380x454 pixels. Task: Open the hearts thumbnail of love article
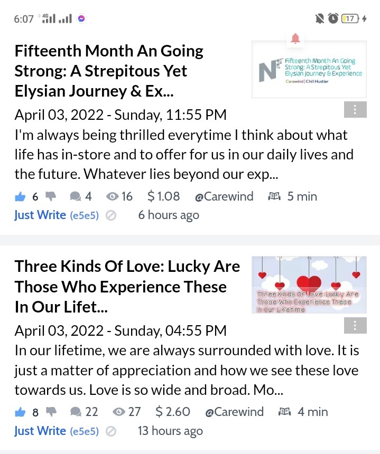click(x=309, y=285)
